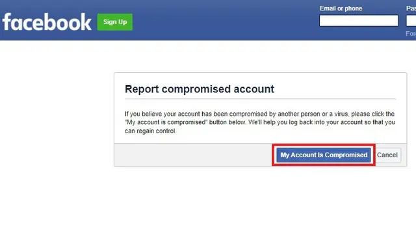Click the explanatory paragraph in the dialog
The height and width of the screenshot is (234, 416).
260,122
